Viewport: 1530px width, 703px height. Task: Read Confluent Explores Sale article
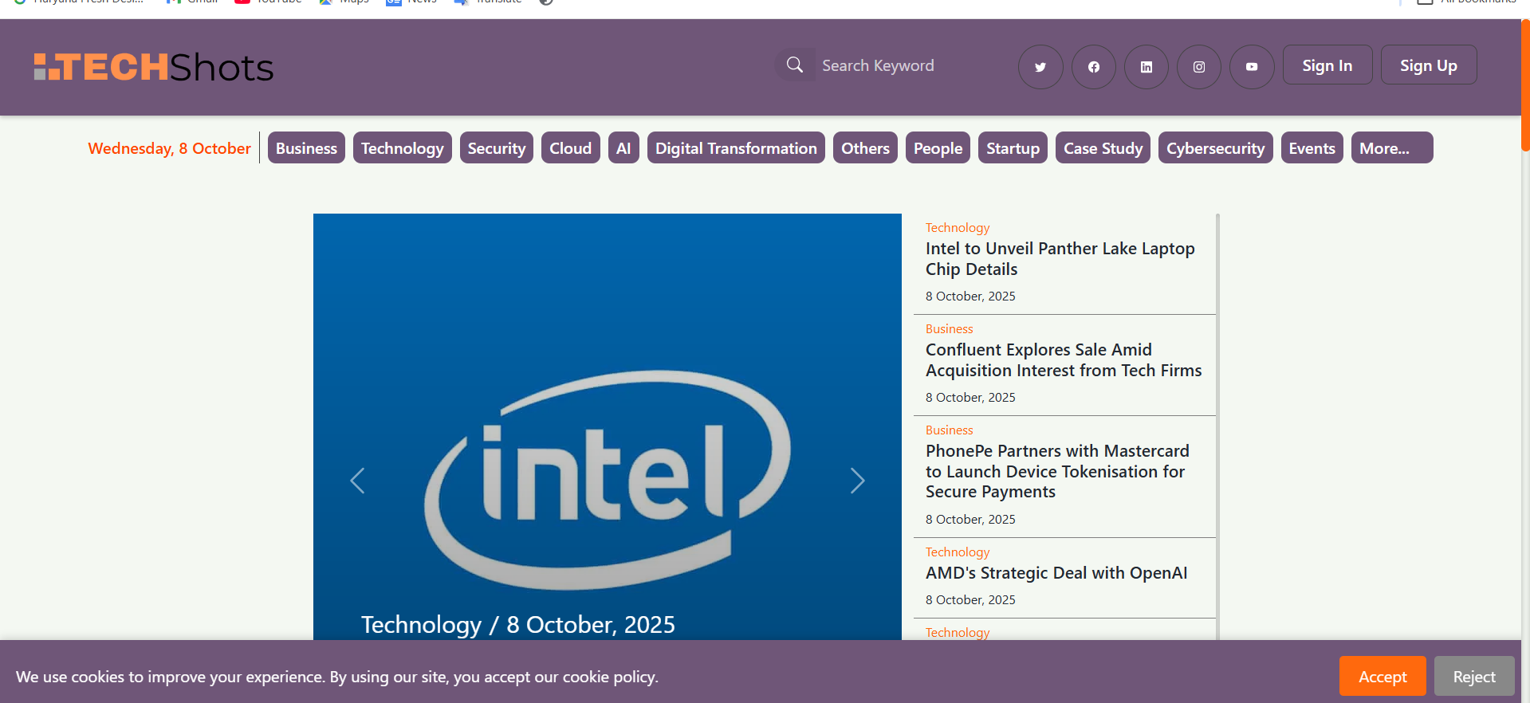(1064, 360)
